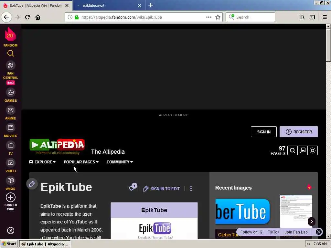Expand the Community menu
The width and height of the screenshot is (331, 248).
point(120,162)
